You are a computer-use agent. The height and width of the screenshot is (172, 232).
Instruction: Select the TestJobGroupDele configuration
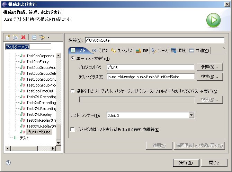click(x=41, y=73)
